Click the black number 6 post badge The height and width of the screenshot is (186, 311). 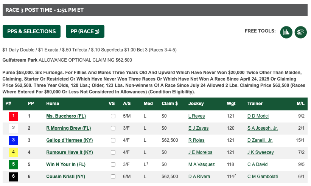13,177
